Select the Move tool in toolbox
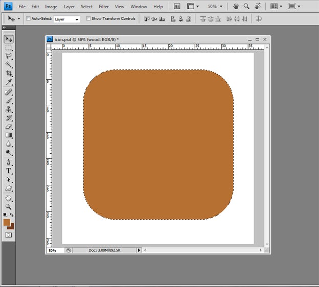This screenshot has width=319, height=287. pos(9,39)
